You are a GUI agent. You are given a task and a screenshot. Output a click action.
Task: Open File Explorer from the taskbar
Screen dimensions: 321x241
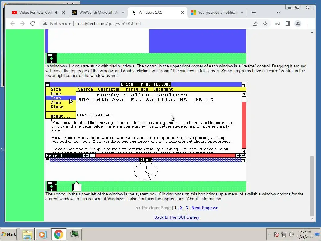coord(27,234)
